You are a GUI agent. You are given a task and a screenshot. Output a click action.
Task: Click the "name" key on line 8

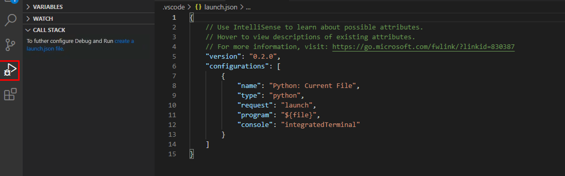pyautogui.click(x=250, y=86)
